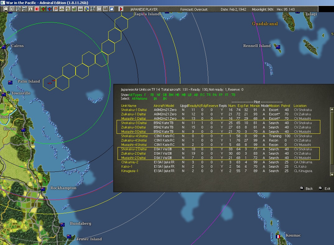Select the Cairns base flag

[x=4, y=47]
